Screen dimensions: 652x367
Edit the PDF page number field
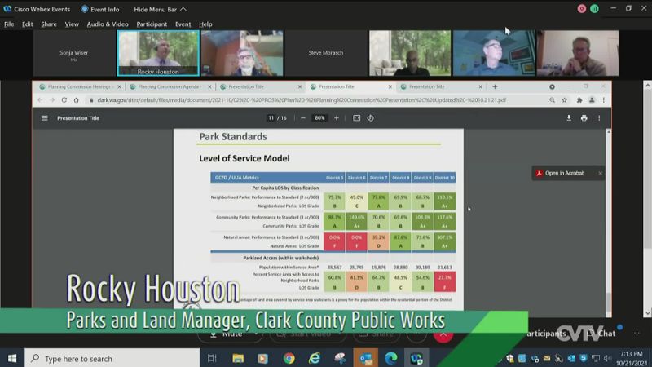[x=271, y=118]
